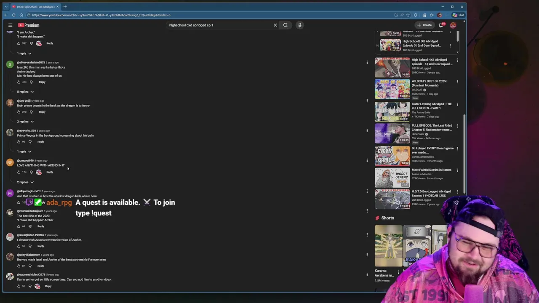
Task: Expand '1 reply' under the Archer comment
Action: pyautogui.click(x=24, y=53)
